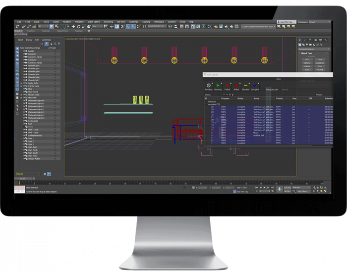The width and height of the screenshot is (347, 273).
Task: Select the Link tool chain icon
Action: (24, 27)
